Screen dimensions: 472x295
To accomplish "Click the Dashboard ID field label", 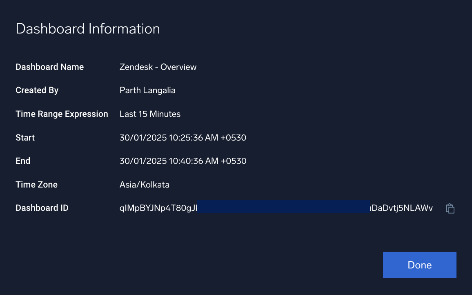I will 42,208.
